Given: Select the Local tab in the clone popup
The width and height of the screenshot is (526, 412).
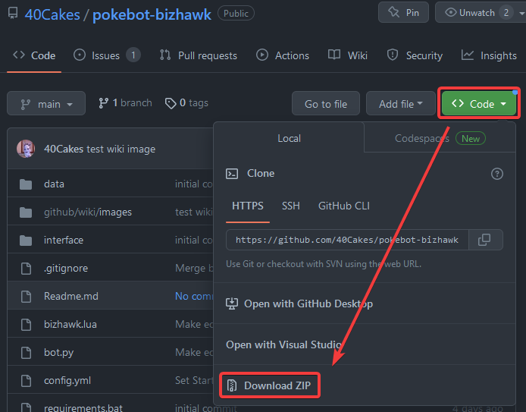Looking at the screenshot, I should tap(289, 138).
